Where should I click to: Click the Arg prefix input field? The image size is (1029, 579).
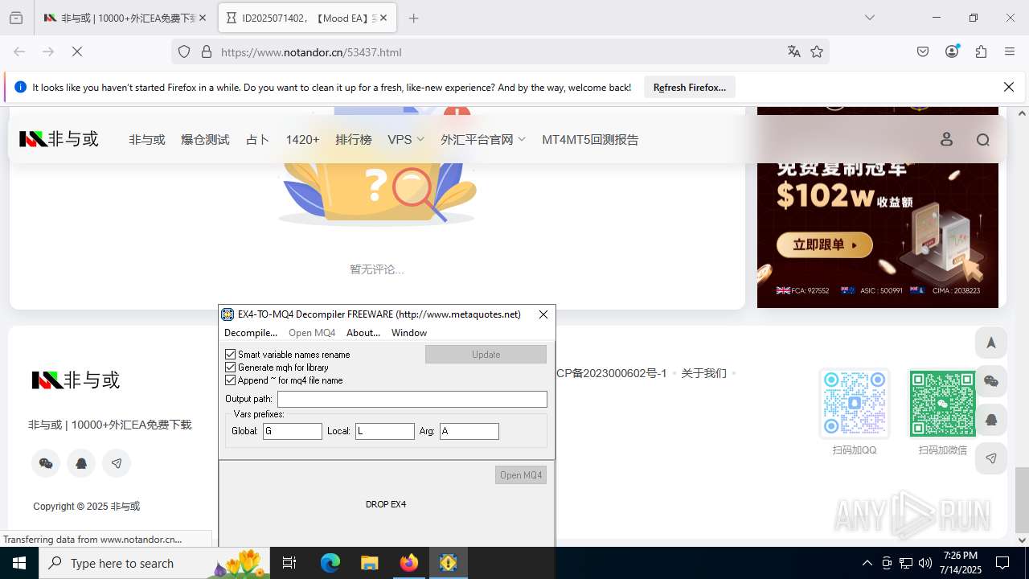tap(469, 431)
